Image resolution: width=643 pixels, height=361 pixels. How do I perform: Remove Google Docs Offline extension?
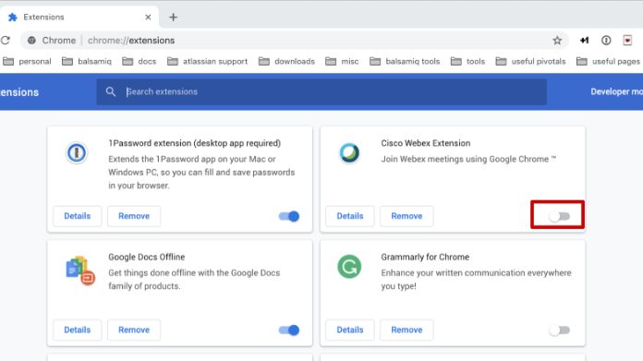pos(134,330)
